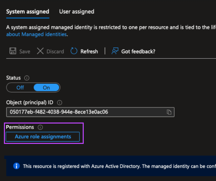Viewport: 216px width, 181px height.
Task: Click the Azure Active Directory banner message
Action: point(118,166)
